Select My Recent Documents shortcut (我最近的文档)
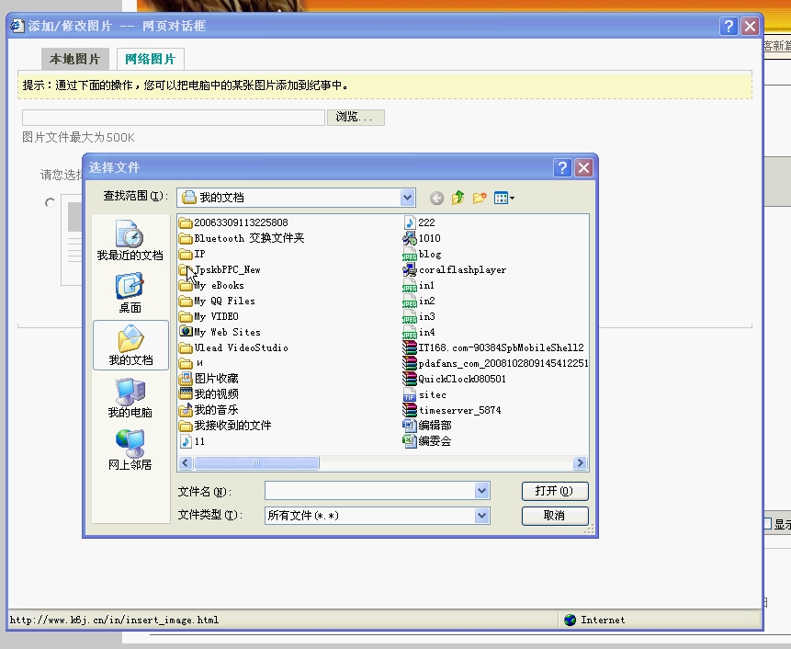 130,240
